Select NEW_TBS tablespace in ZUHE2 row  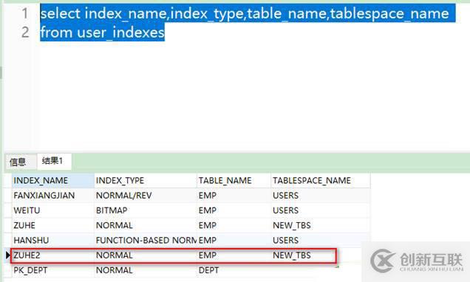(x=321, y=255)
